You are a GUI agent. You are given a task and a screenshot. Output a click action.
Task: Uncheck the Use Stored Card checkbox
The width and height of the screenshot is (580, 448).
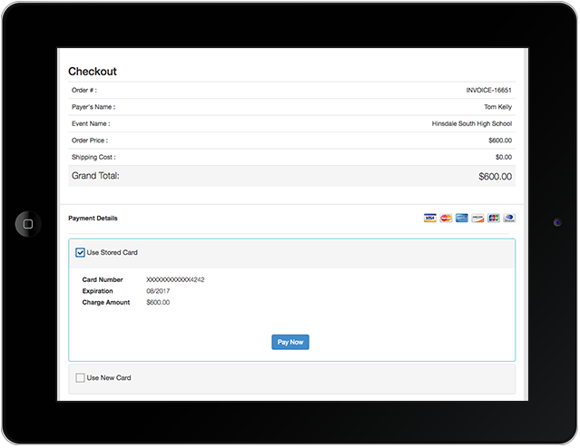(80, 252)
